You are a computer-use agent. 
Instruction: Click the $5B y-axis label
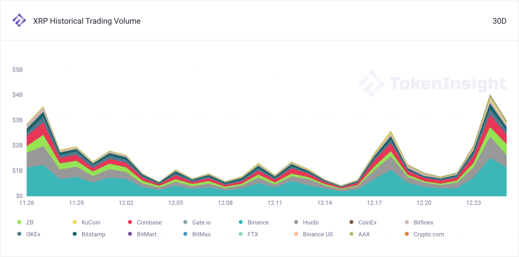click(18, 70)
